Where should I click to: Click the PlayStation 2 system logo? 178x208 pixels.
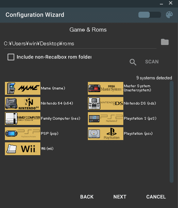(x=106, y=119)
